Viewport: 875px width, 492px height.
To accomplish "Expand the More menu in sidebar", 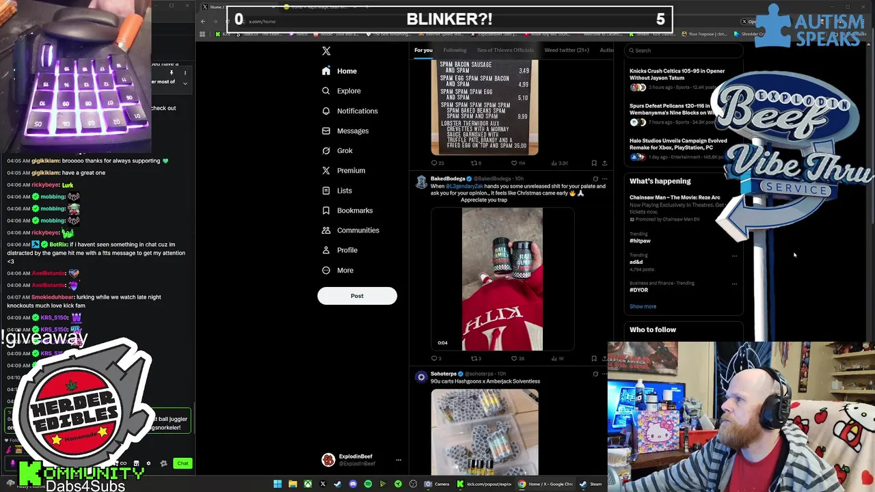I will [x=338, y=270].
